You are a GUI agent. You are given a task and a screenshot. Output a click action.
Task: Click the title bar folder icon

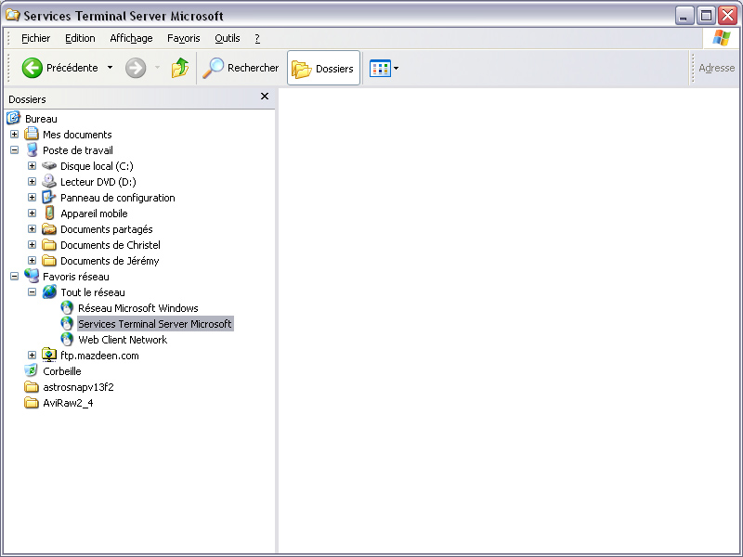point(13,15)
